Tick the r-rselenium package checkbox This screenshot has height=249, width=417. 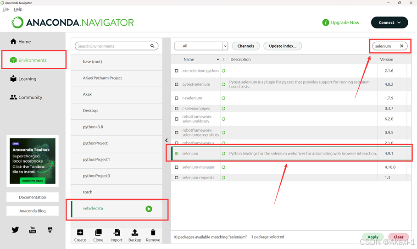[177, 98]
